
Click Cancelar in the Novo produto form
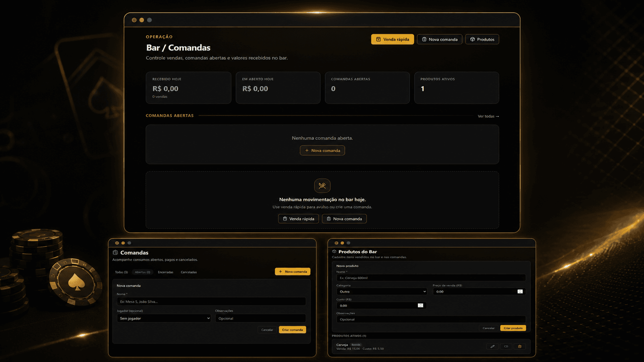point(488,328)
